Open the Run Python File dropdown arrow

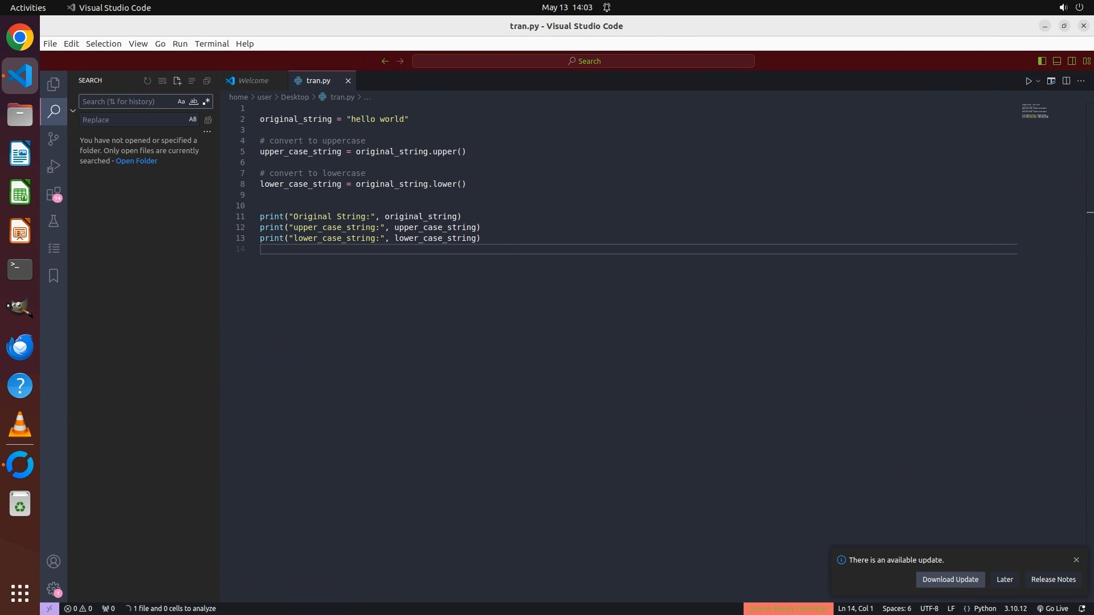click(x=1038, y=81)
